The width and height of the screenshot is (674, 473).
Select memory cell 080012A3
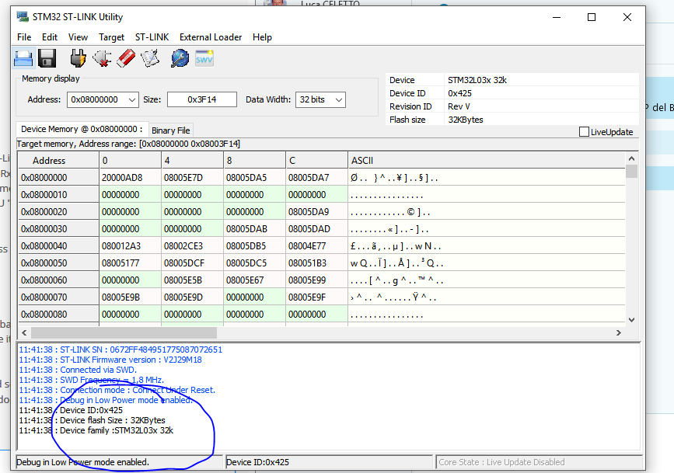[130, 246]
